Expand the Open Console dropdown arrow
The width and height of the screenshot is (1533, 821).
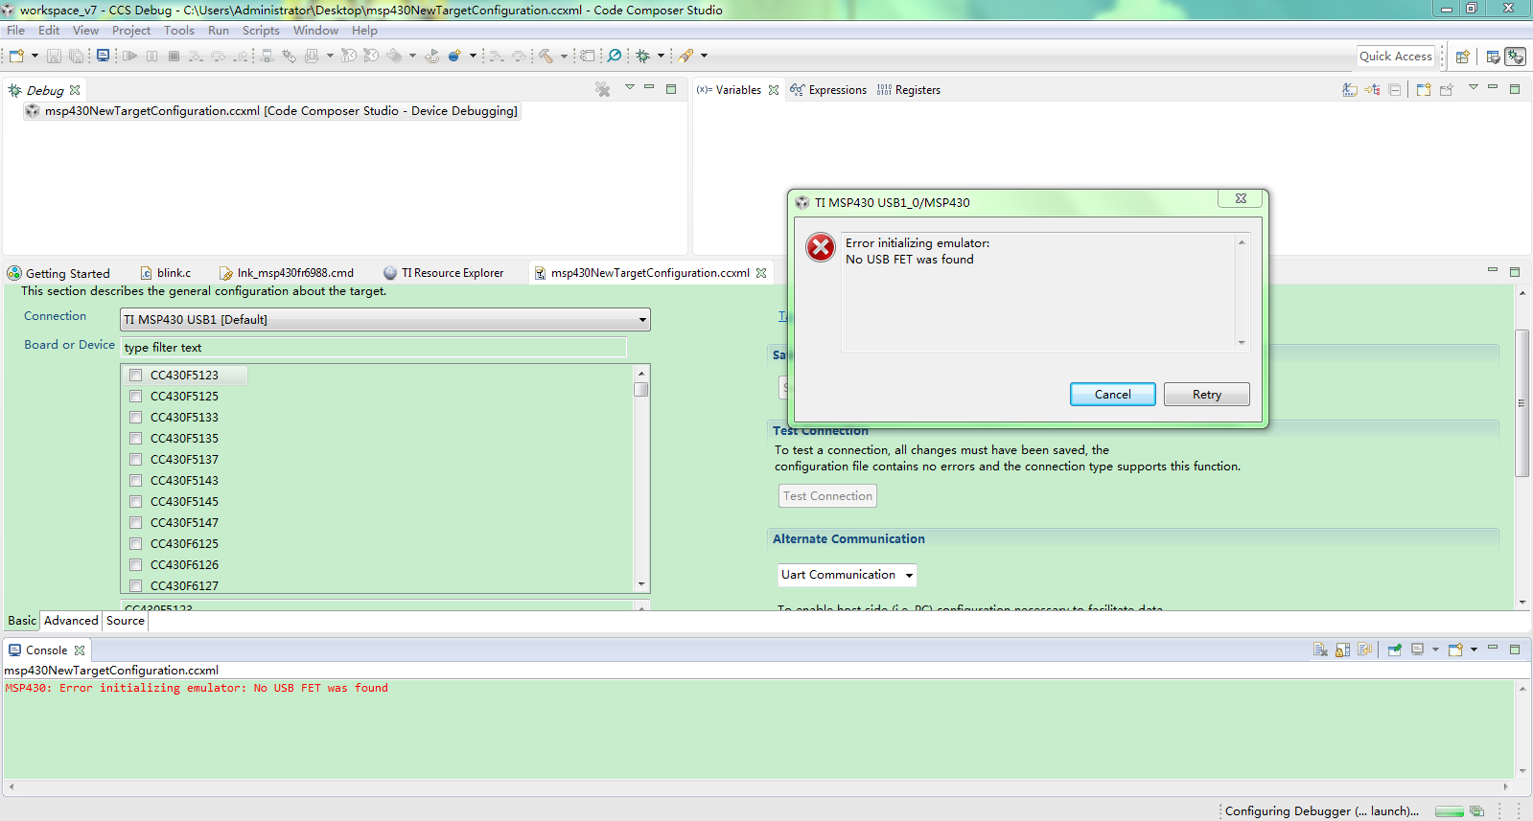click(1474, 650)
